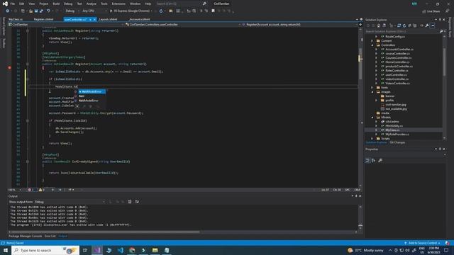
Task: Collapse the Controllers folder
Action: tap(372, 45)
